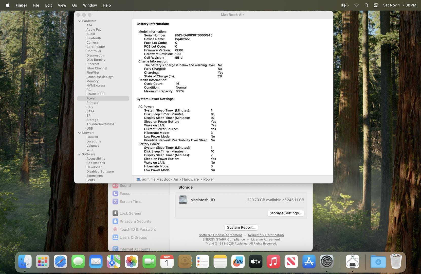
Task: Click the System Report button
Action: [x=241, y=228]
